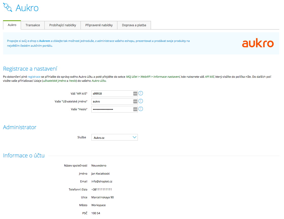
Task: Select city value Workspace
Action: point(98,205)
